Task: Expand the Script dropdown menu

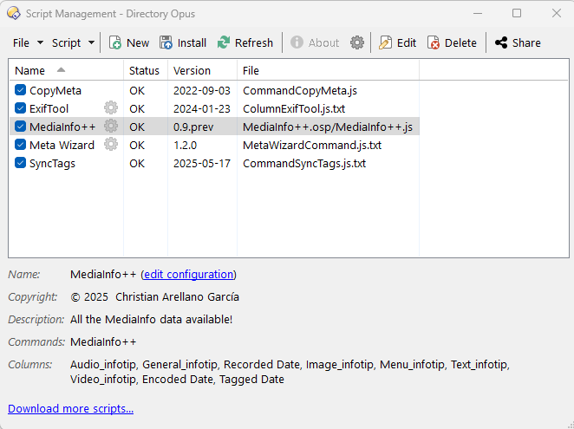Action: 73,42
